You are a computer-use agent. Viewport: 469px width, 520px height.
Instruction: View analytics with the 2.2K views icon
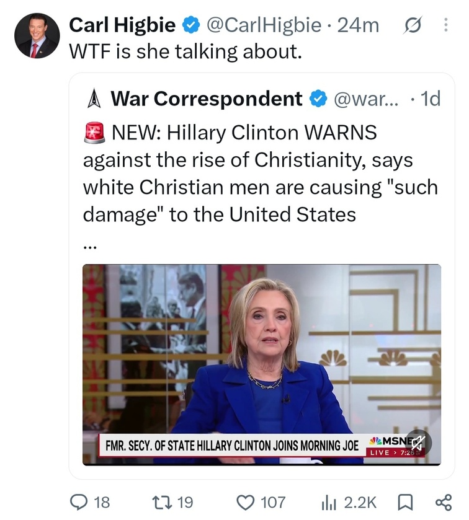click(x=329, y=503)
